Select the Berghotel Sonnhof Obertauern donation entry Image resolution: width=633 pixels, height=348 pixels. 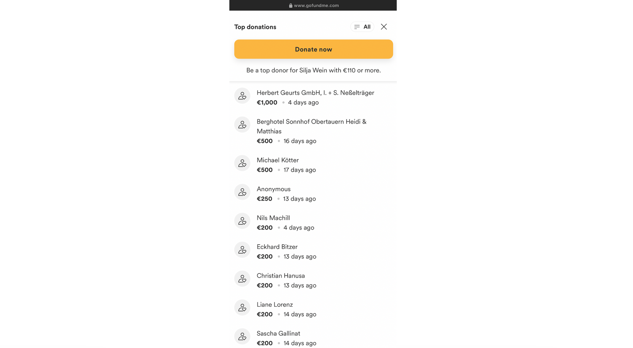[x=311, y=131]
